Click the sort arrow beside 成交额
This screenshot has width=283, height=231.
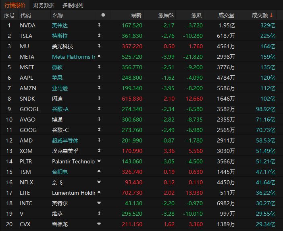[271, 15]
